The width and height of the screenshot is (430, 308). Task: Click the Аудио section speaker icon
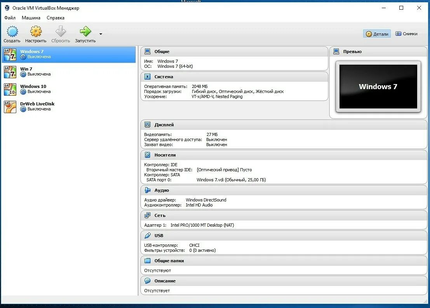click(x=148, y=190)
